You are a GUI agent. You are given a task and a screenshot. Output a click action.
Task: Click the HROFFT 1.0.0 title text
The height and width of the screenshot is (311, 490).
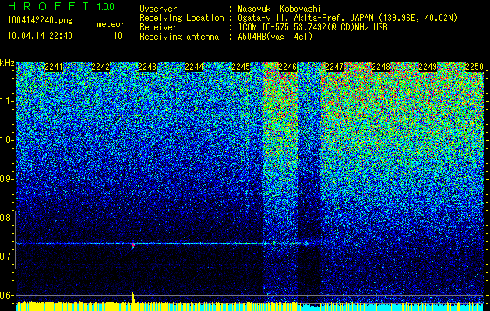click(62, 6)
